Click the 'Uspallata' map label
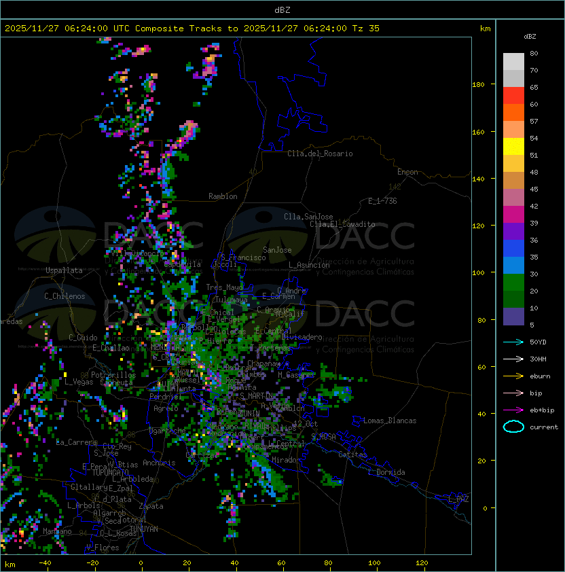This screenshot has height=572, width=565. (64, 270)
